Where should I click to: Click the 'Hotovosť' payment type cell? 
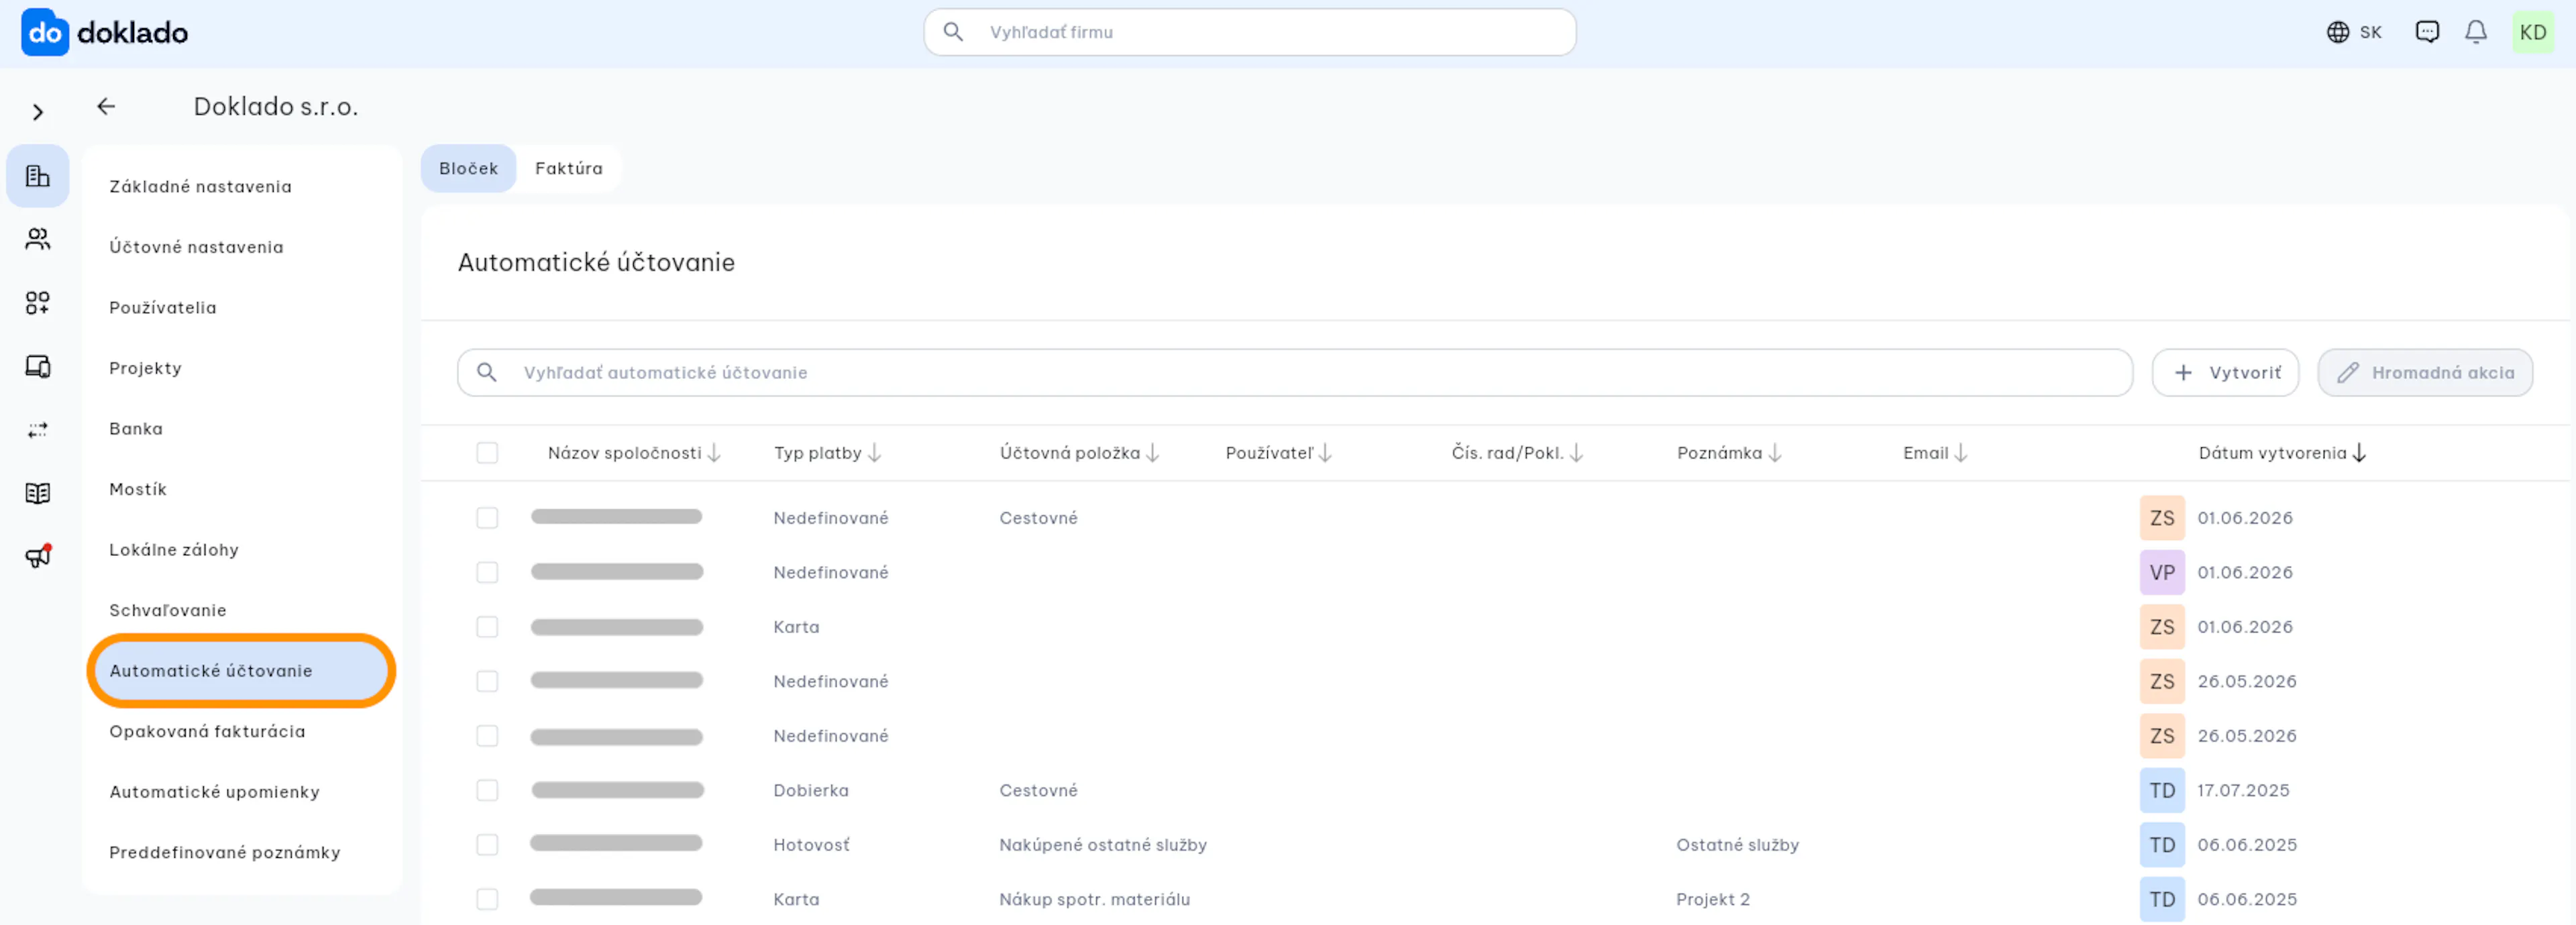[x=811, y=845]
